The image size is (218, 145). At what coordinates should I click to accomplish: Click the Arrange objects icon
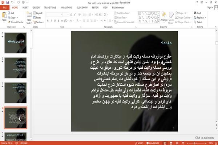coord(164,15)
